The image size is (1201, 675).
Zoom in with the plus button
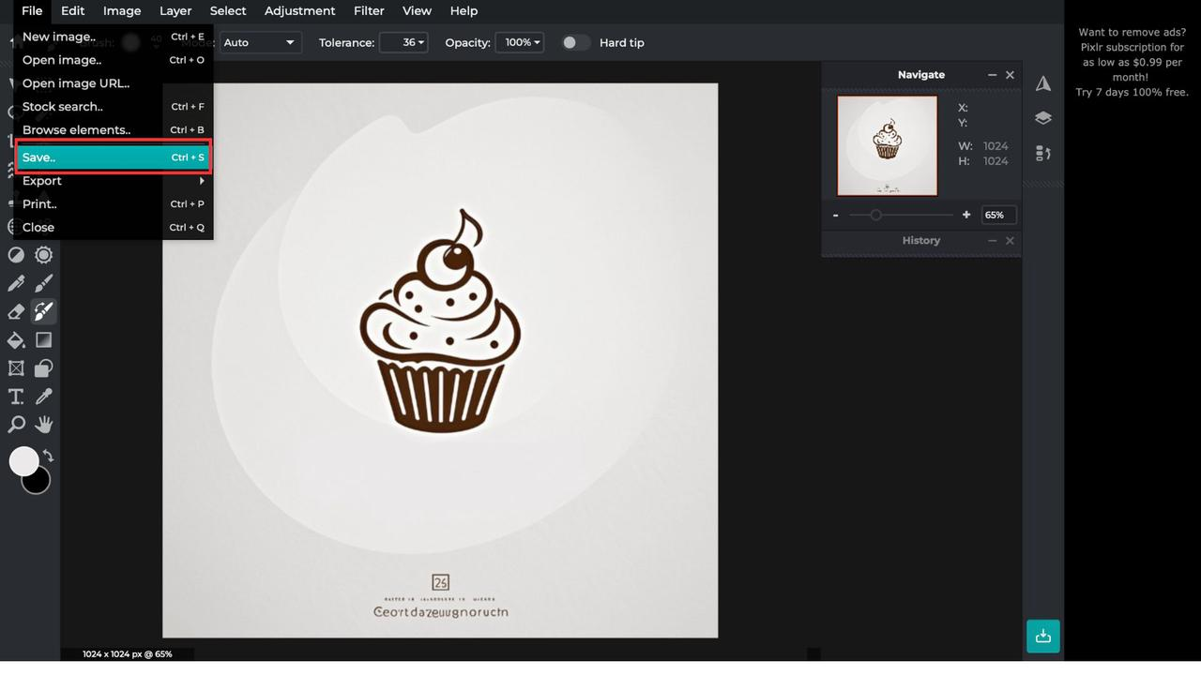tap(966, 215)
